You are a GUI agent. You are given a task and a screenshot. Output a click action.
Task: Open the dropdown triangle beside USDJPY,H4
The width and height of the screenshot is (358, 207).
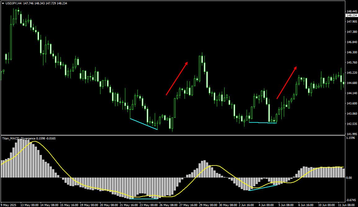[x=3, y=3]
